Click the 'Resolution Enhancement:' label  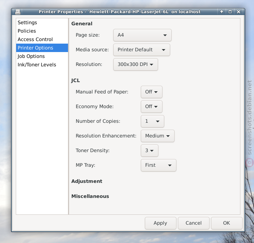point(106,136)
